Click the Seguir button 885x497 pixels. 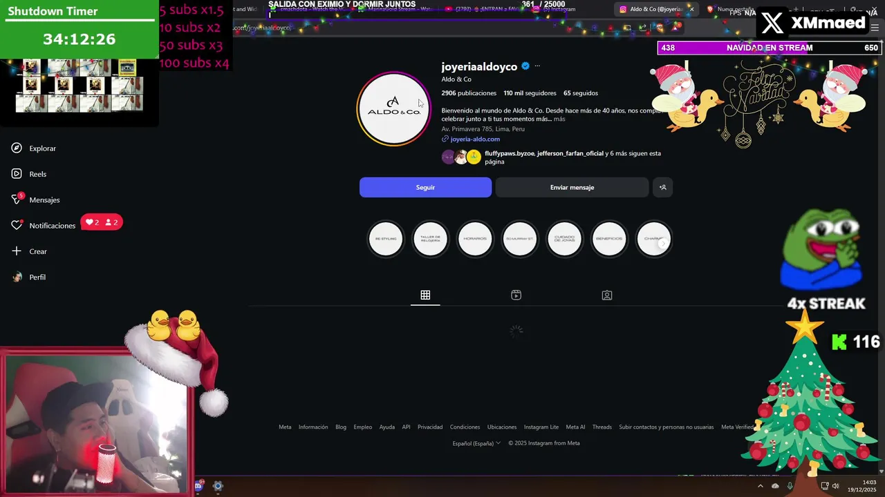(x=425, y=187)
